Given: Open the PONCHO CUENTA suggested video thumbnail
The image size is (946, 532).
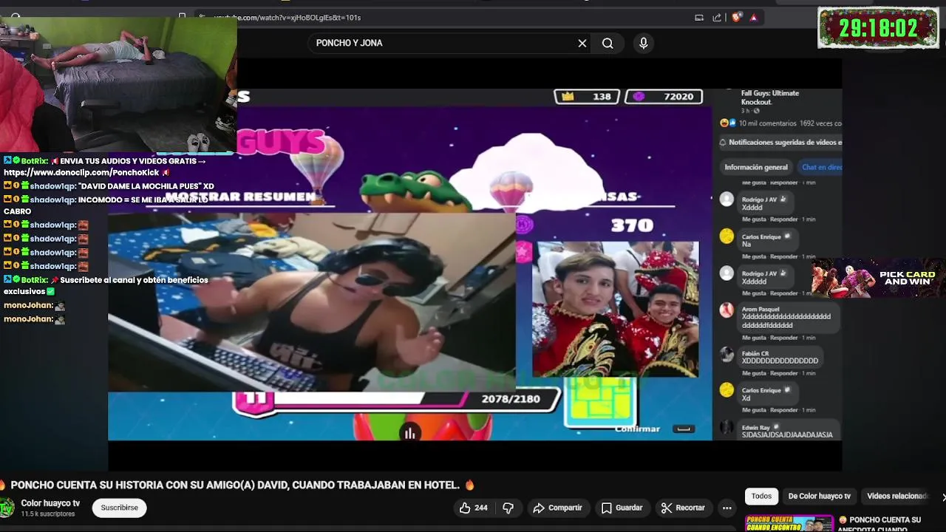Looking at the screenshot, I should point(789,524).
